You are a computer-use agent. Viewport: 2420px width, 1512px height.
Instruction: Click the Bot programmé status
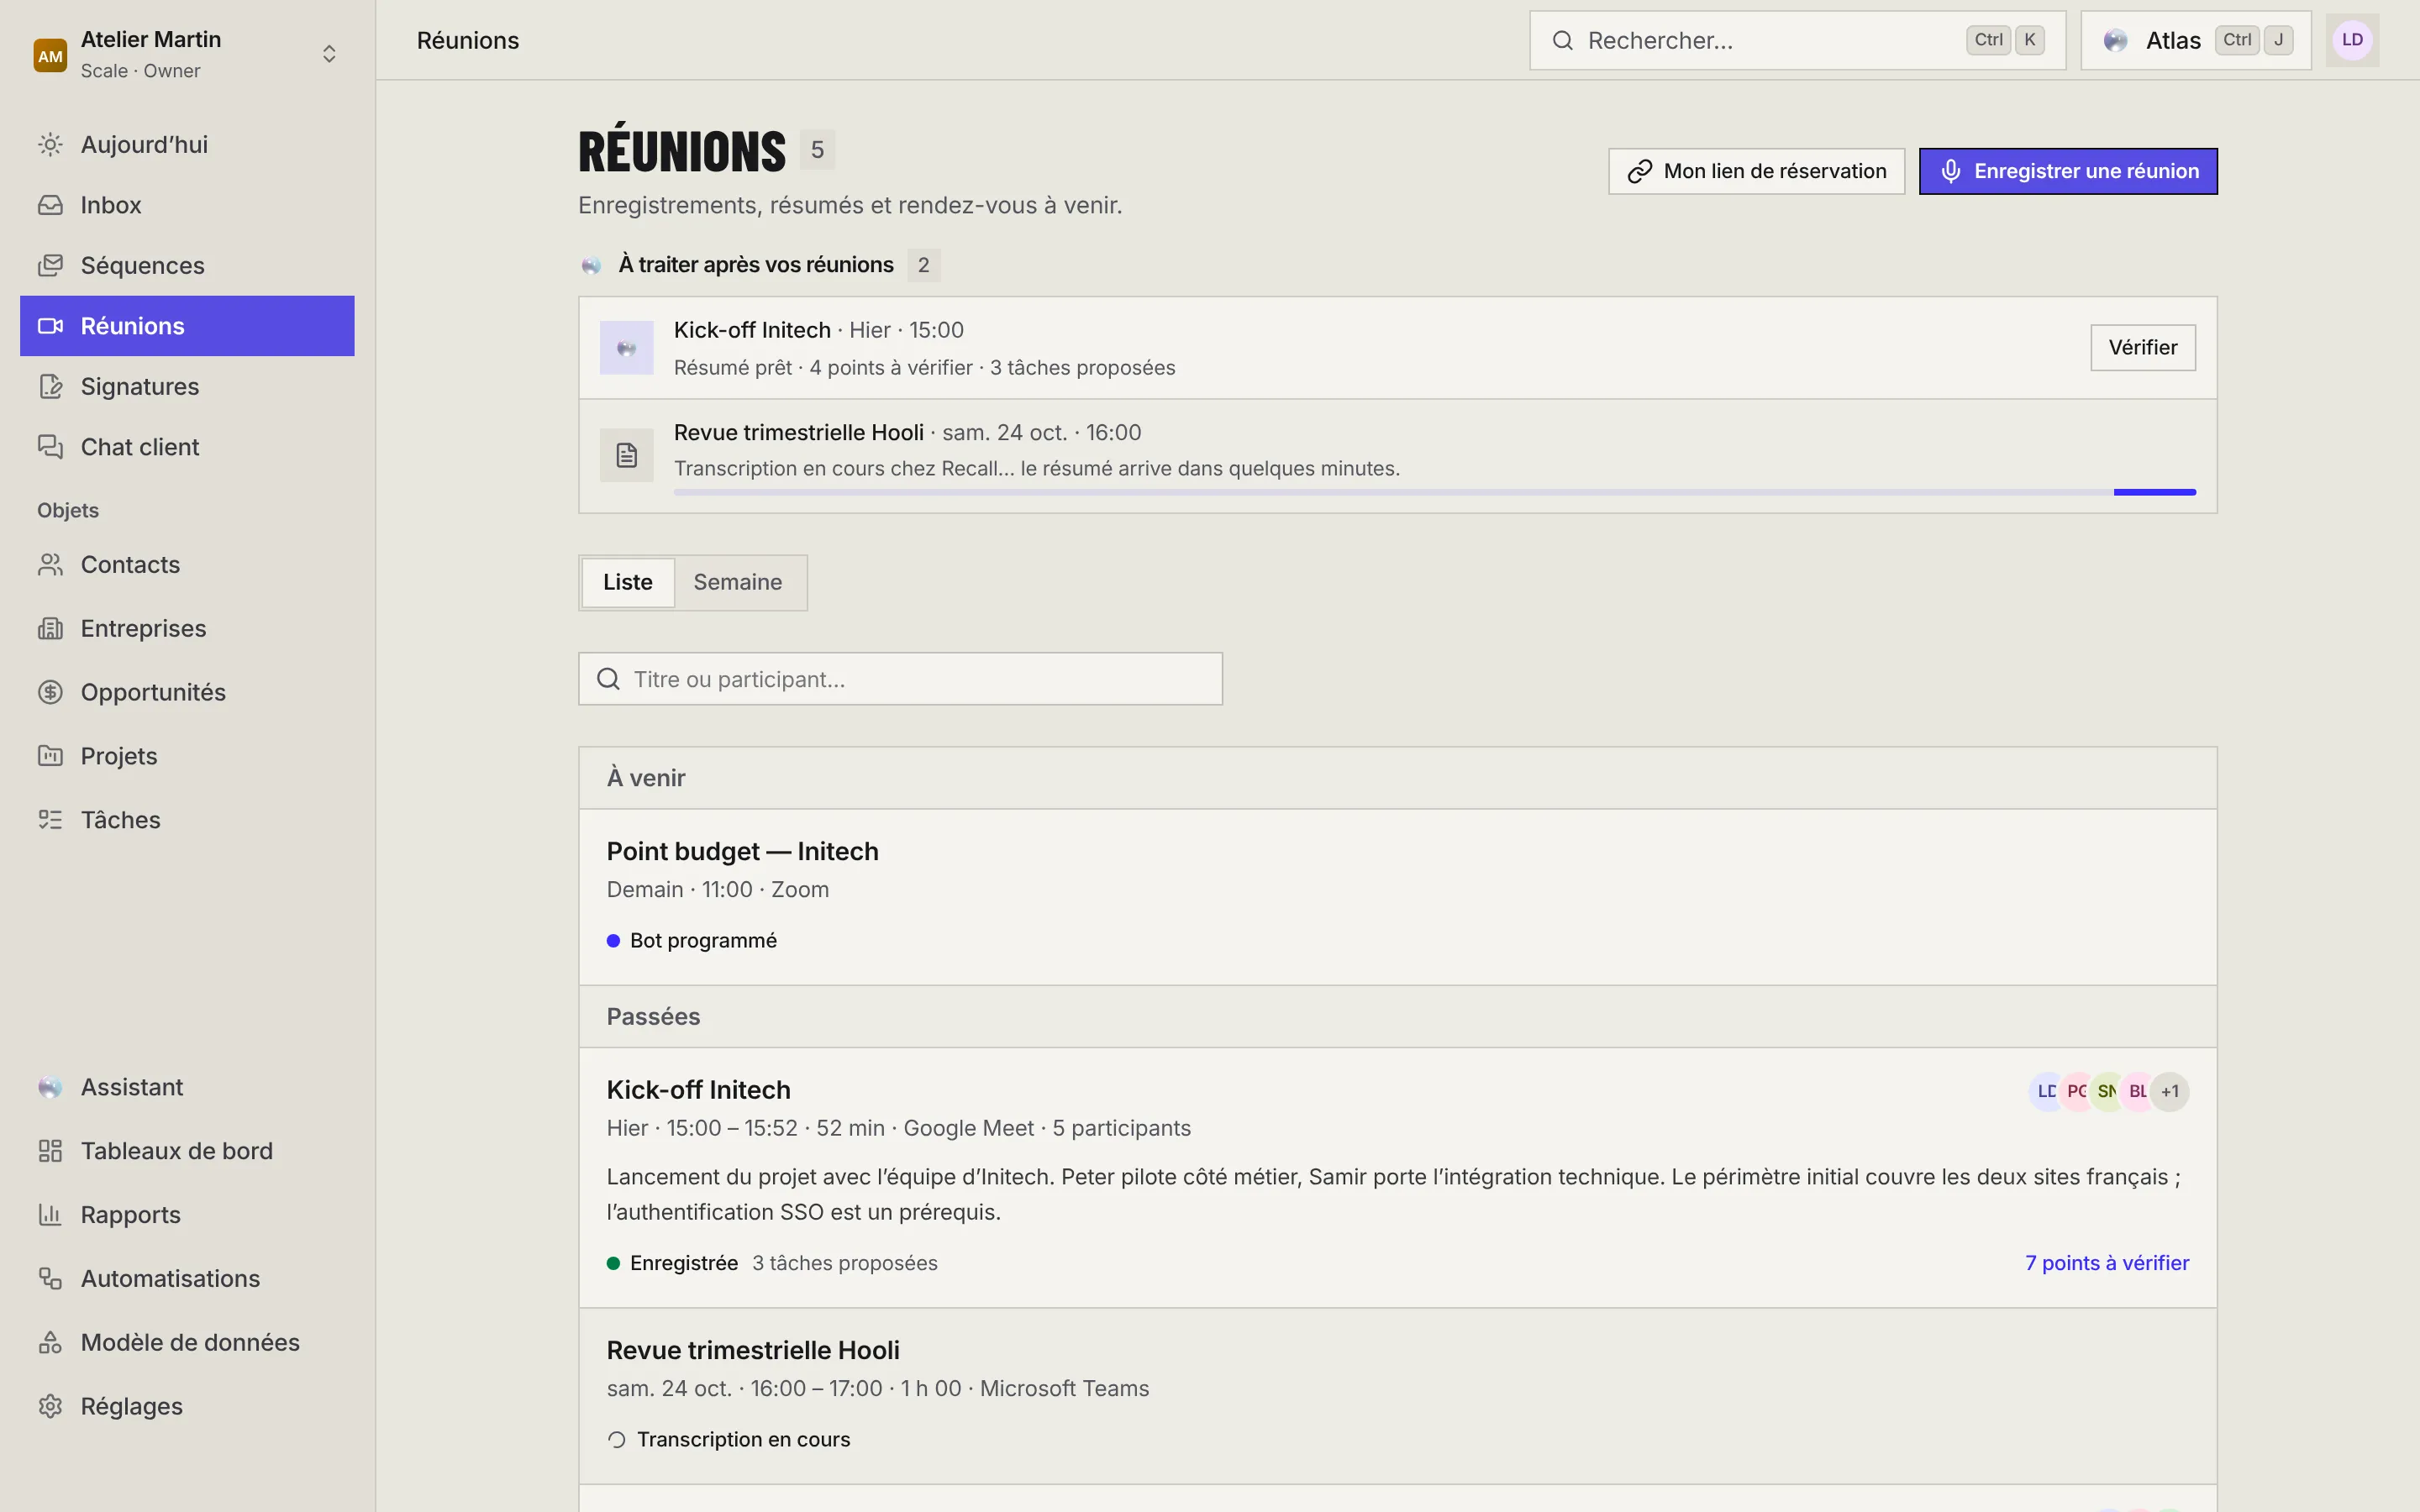tap(692, 941)
